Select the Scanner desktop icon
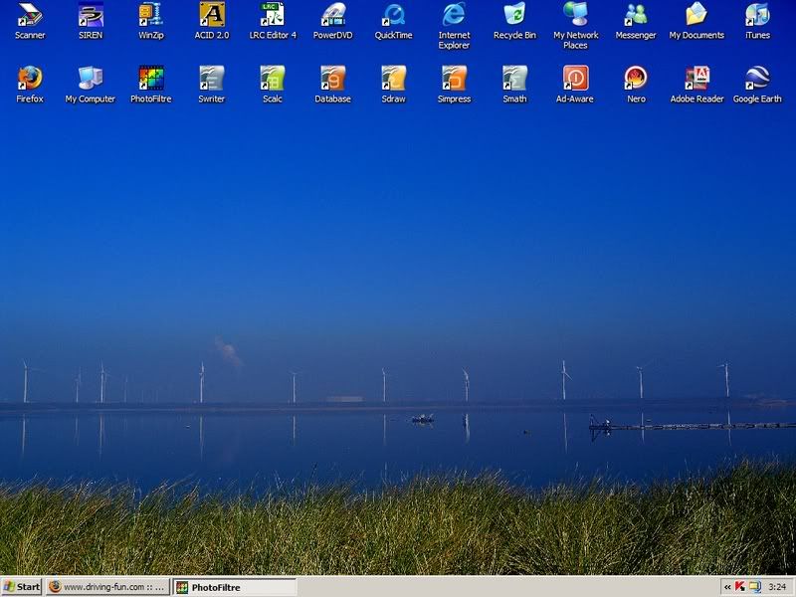The width and height of the screenshot is (796, 597). 30,15
